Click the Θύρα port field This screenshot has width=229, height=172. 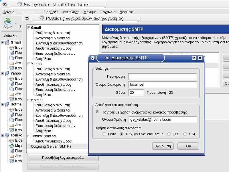136,93
